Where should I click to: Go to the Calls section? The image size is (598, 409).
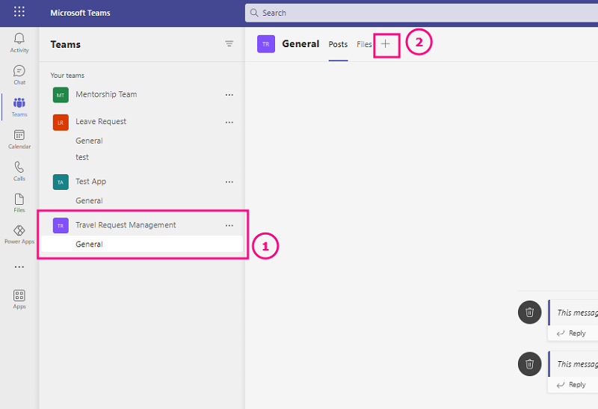(19, 170)
